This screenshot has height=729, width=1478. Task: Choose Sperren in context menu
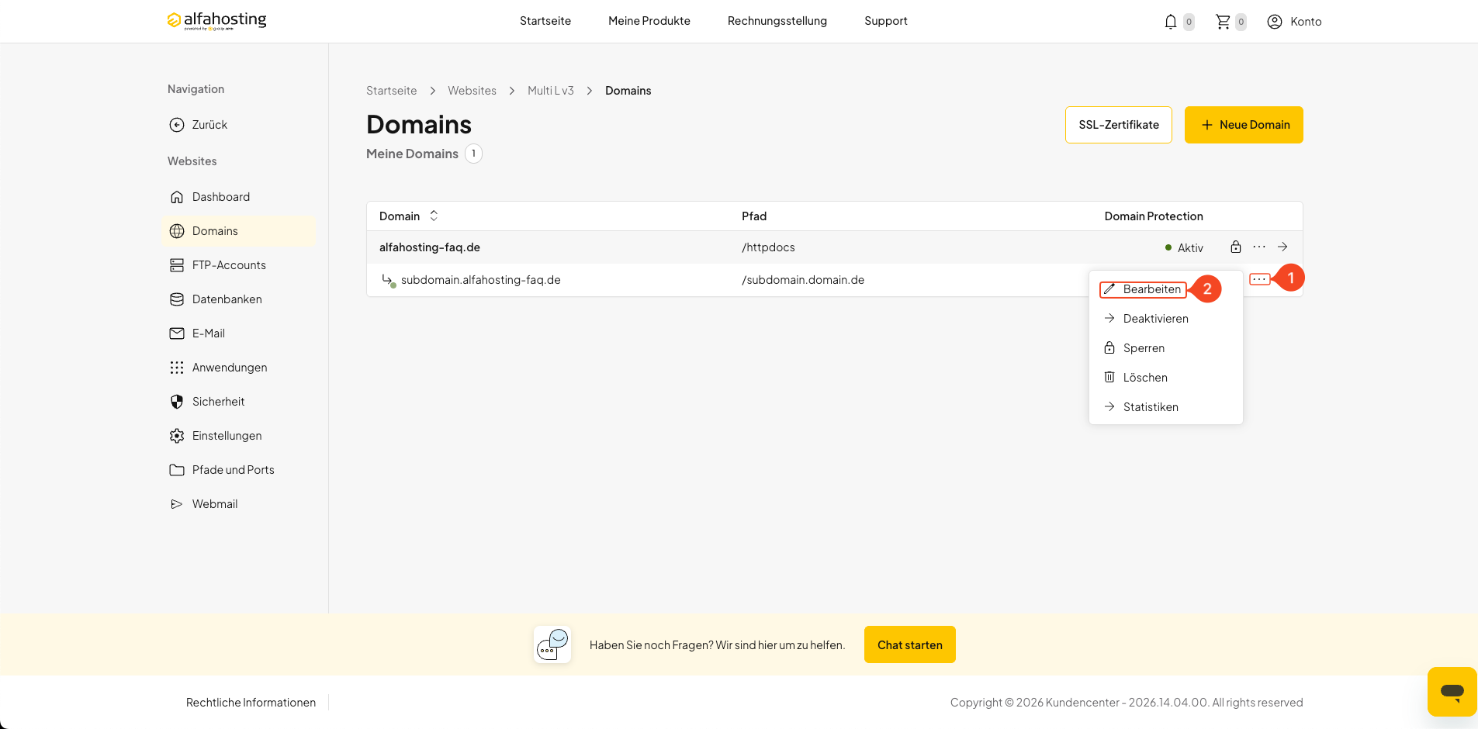[x=1166, y=348]
